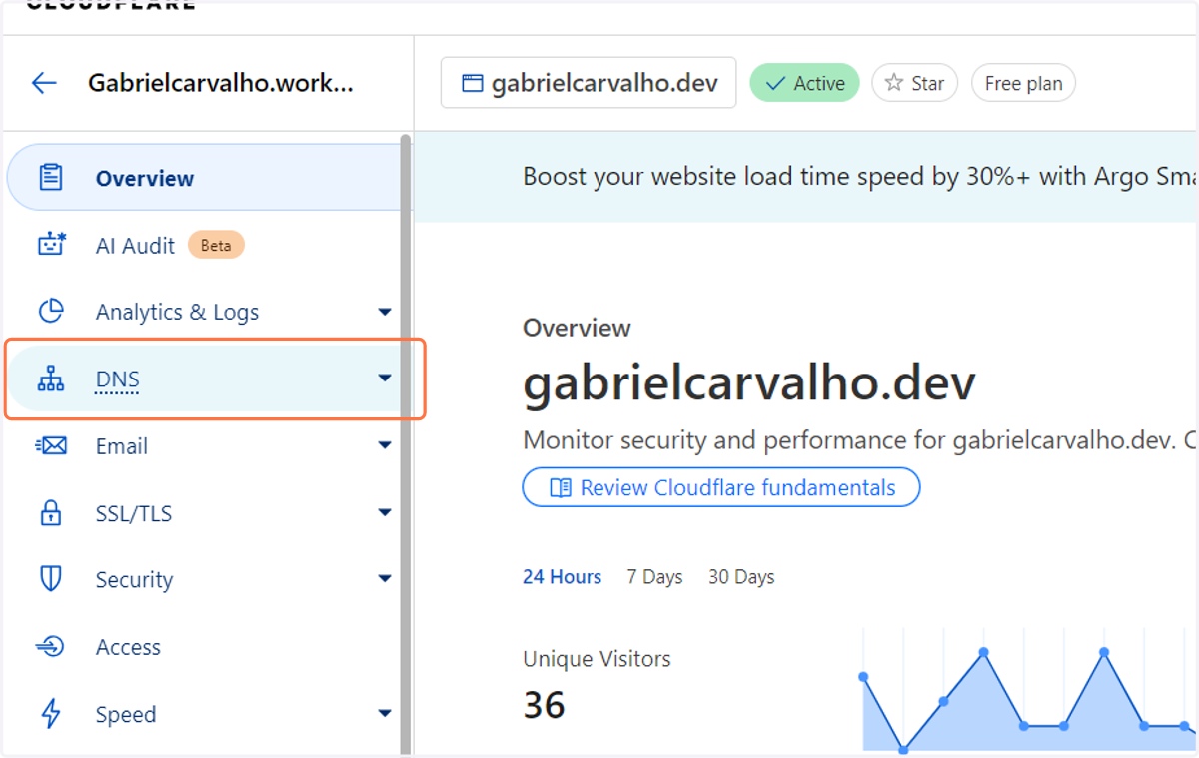Screen dimensions: 1199x758
Task: Click the Email envelope icon
Action: tap(51, 446)
